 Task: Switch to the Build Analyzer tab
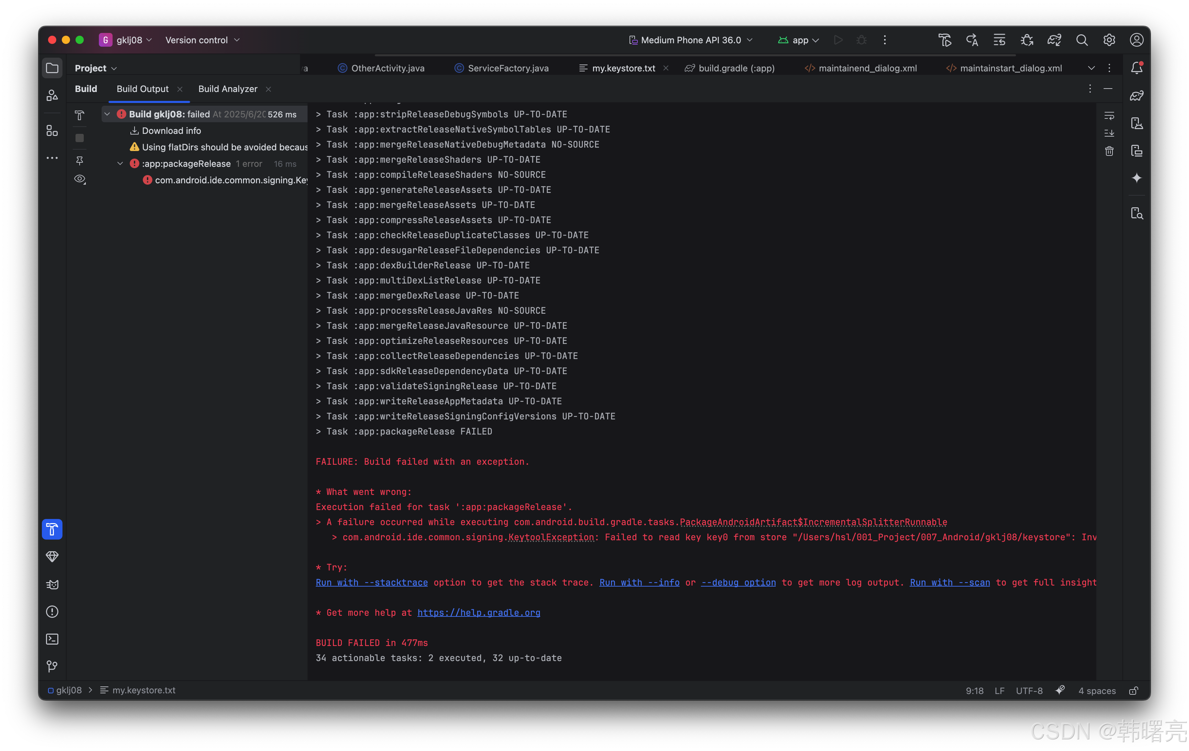[228, 89]
